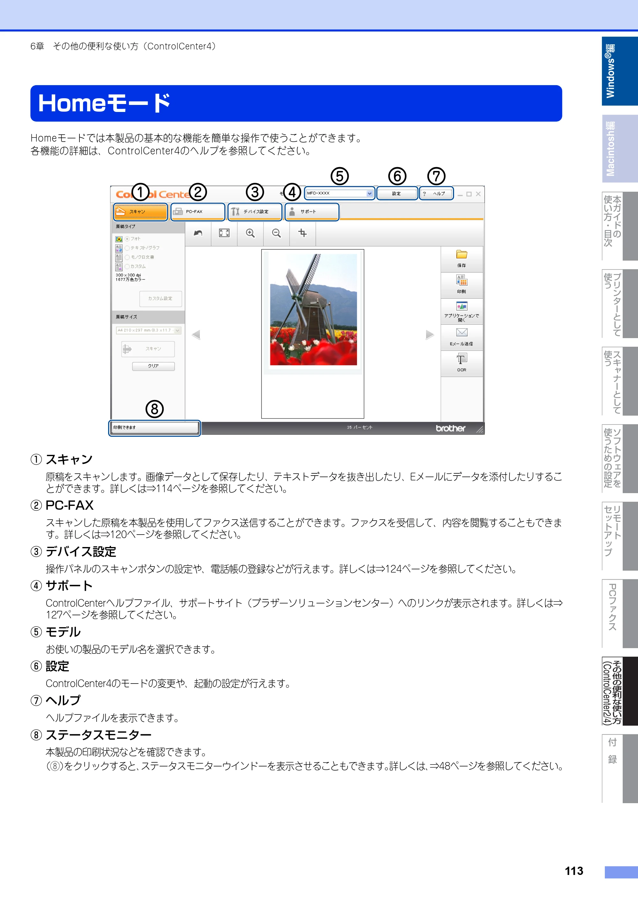Open the スキャン tab in ControlCenter4
Image resolution: width=638 pixels, height=903 pixels.
point(140,211)
